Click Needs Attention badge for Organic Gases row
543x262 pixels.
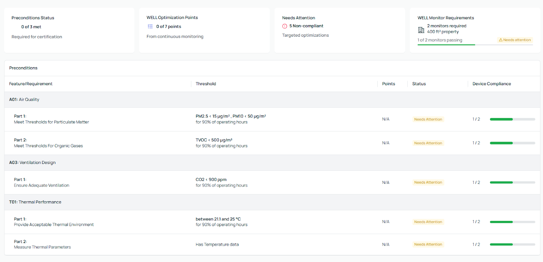428,143
